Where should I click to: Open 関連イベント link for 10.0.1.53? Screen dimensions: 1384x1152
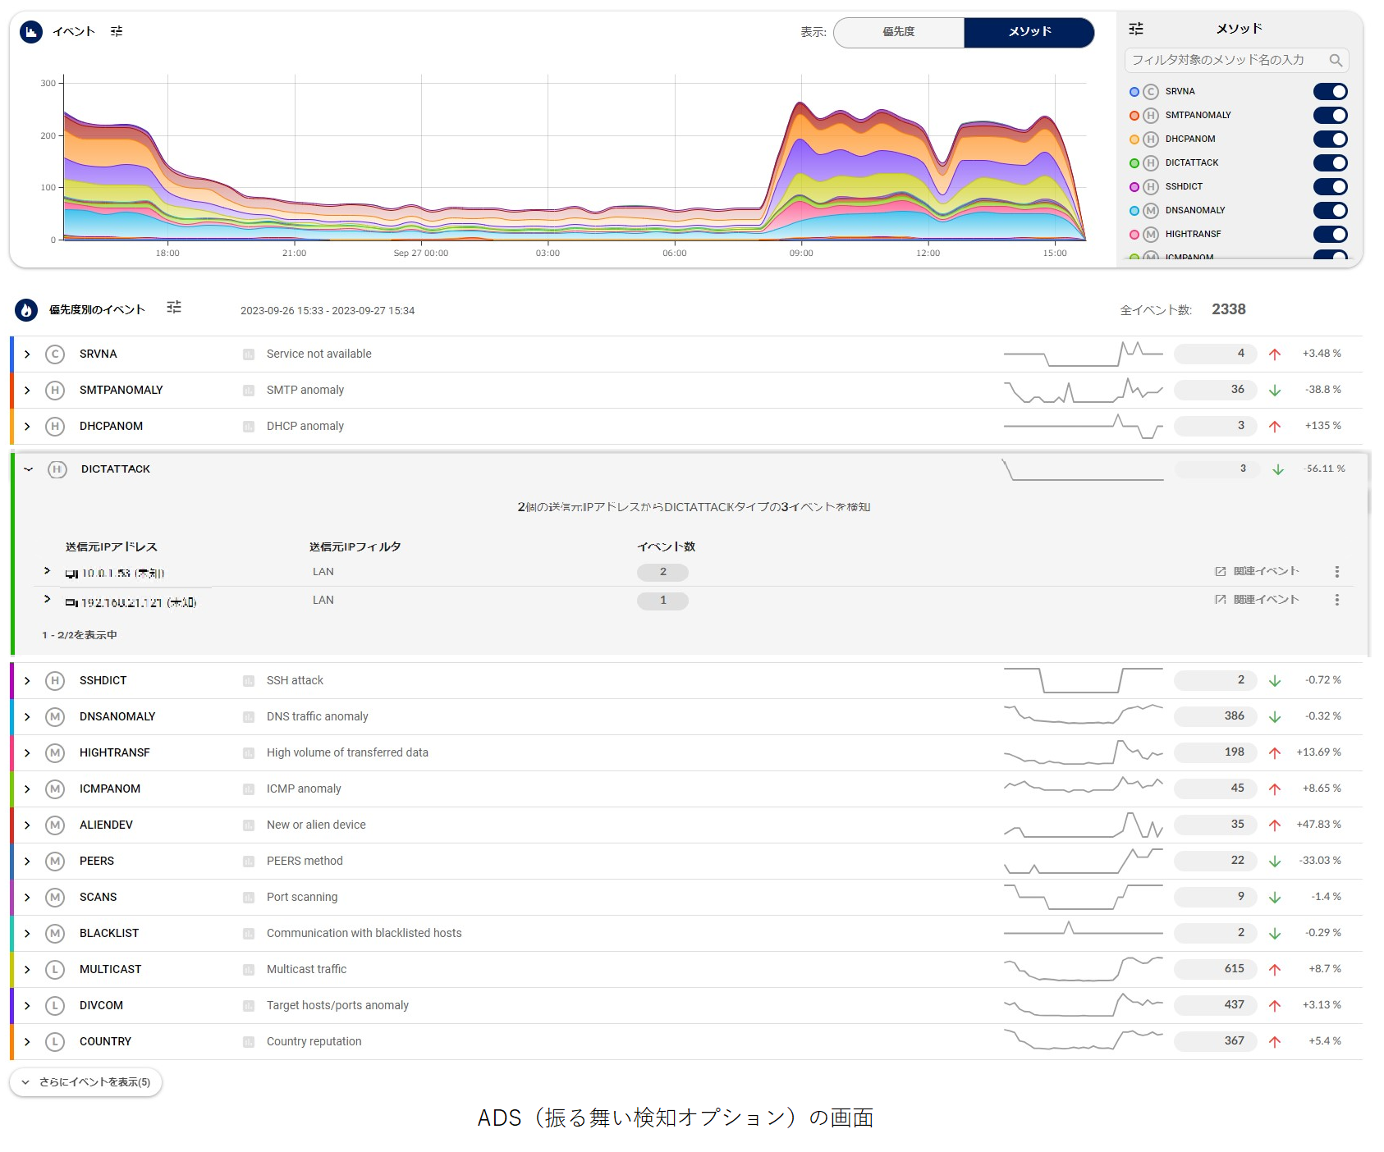tap(1258, 572)
